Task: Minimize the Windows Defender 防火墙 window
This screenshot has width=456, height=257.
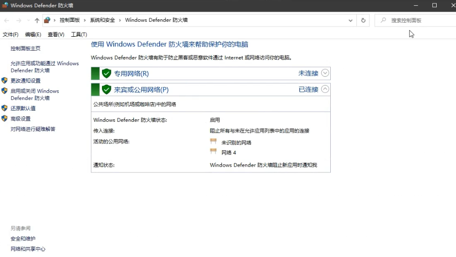Action: [416, 5]
